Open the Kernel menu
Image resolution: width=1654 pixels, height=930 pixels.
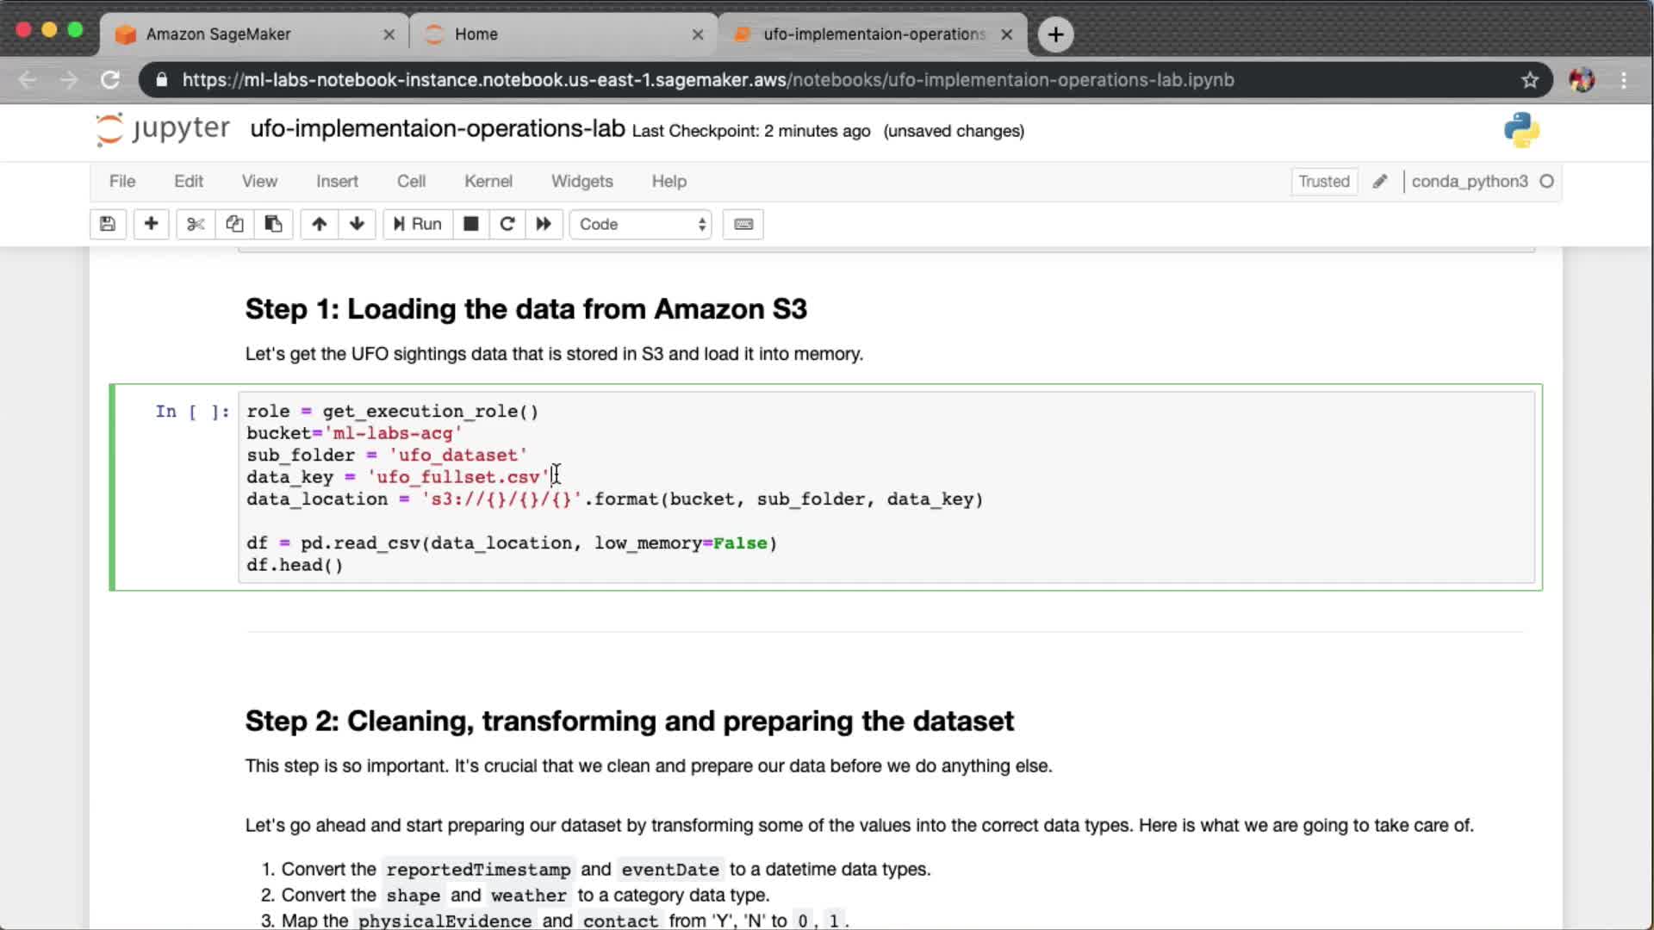point(488,182)
